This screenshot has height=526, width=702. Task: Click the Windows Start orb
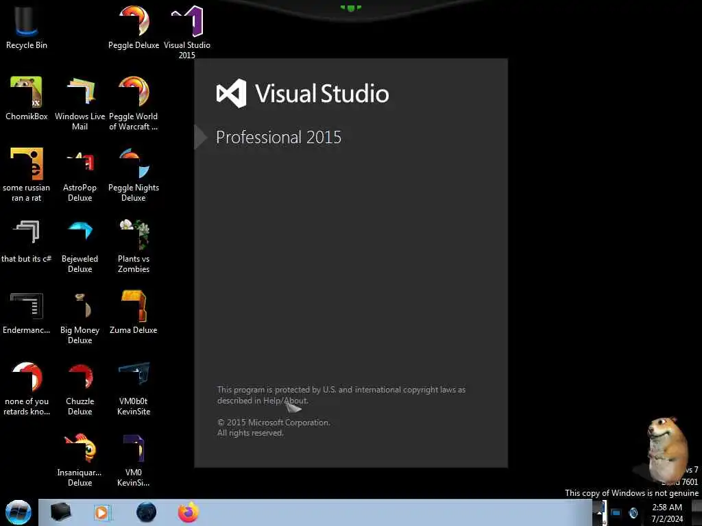click(19, 512)
